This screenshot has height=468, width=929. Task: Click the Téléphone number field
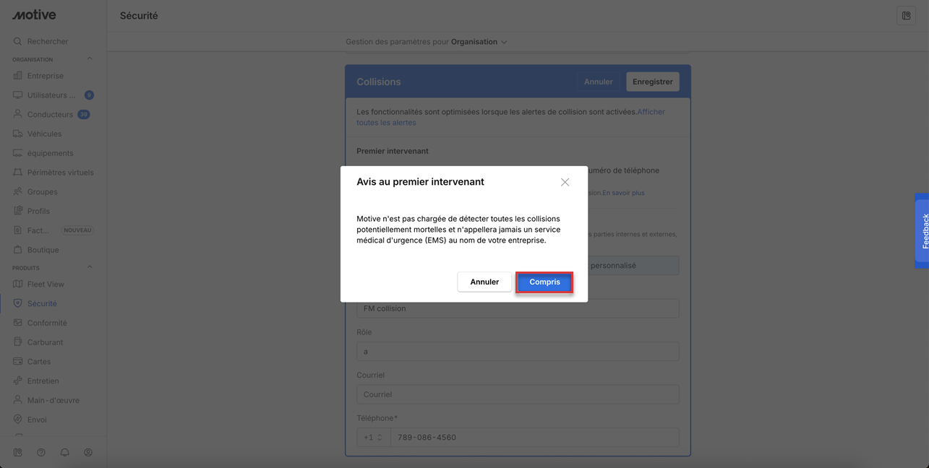534,438
